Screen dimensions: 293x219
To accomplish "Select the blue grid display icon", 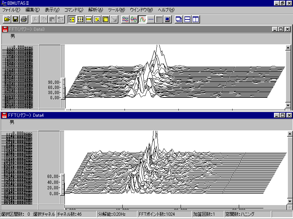I will 159,19.
